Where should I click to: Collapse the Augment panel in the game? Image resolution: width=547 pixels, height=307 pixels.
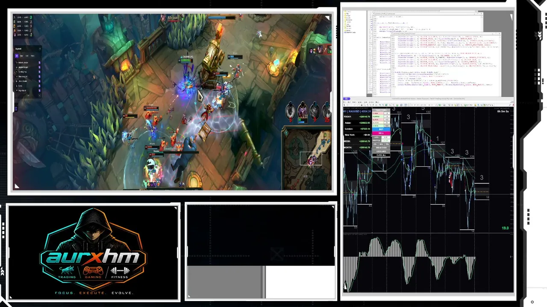[39, 49]
